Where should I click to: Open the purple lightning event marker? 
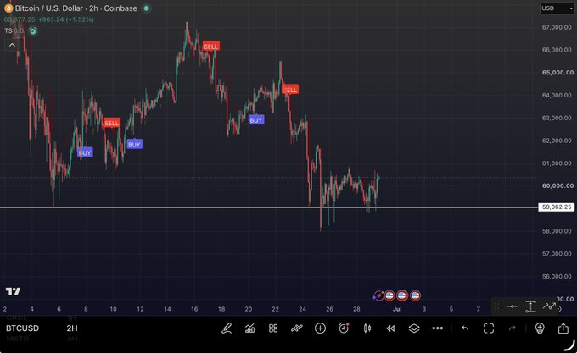click(x=378, y=295)
